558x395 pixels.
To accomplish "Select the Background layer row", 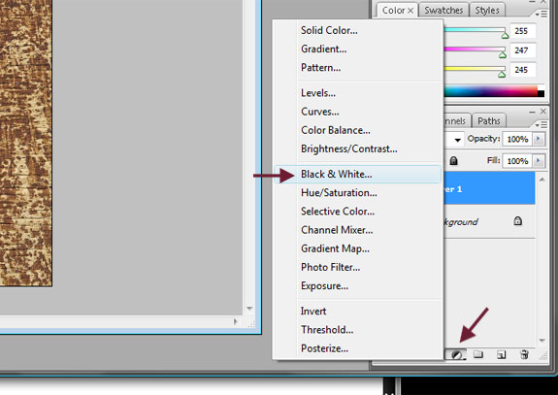I will pyautogui.click(x=489, y=221).
